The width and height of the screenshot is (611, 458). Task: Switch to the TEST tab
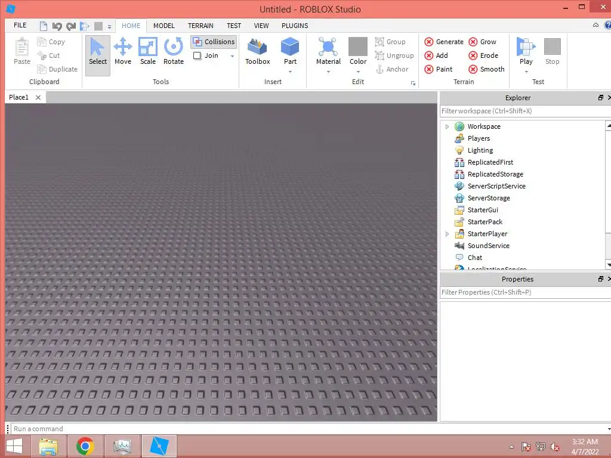coord(234,26)
